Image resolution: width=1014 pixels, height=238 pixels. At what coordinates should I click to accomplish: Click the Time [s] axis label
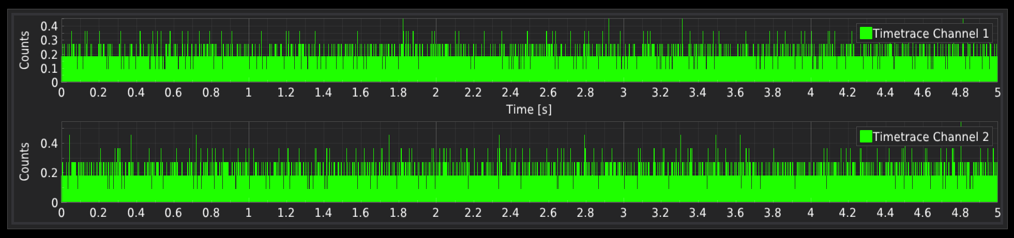pyautogui.click(x=528, y=109)
